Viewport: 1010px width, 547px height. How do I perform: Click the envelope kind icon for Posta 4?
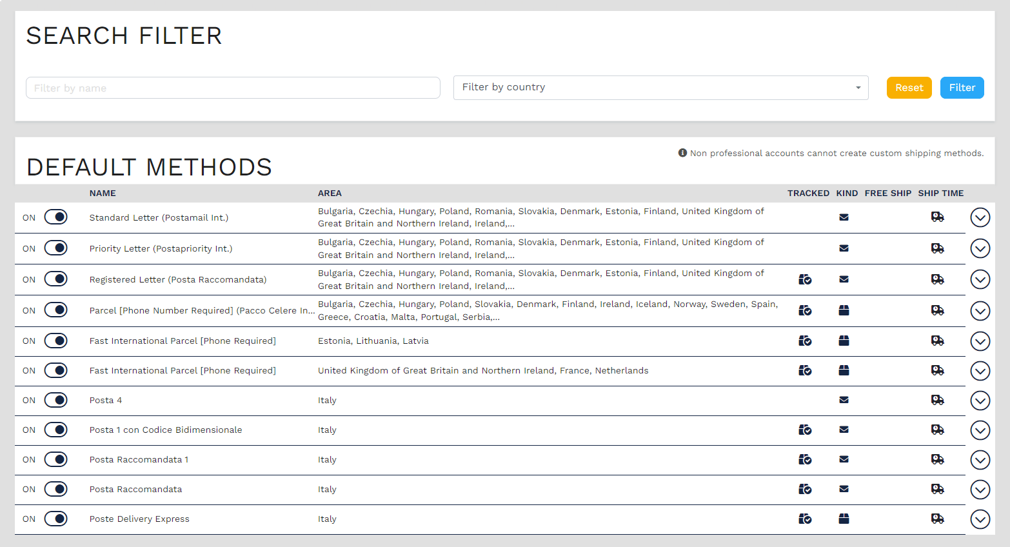coord(844,400)
